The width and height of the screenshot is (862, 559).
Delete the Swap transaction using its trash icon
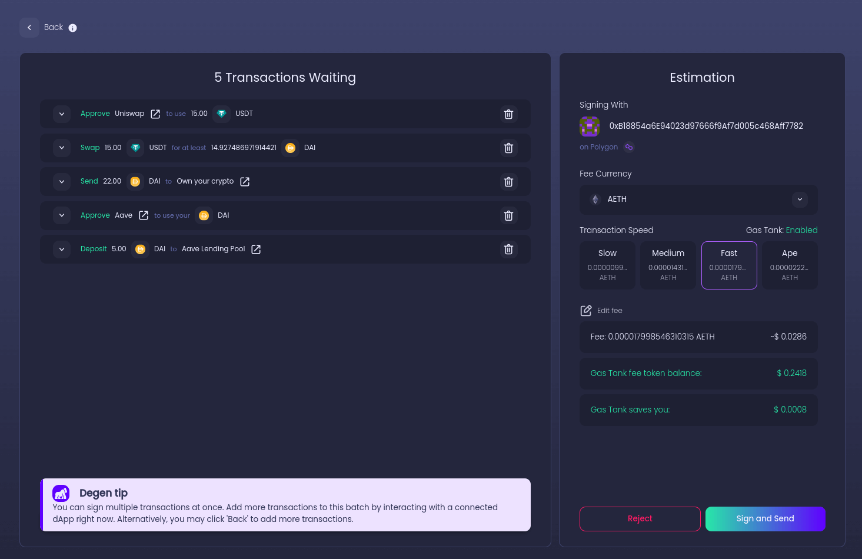point(508,148)
